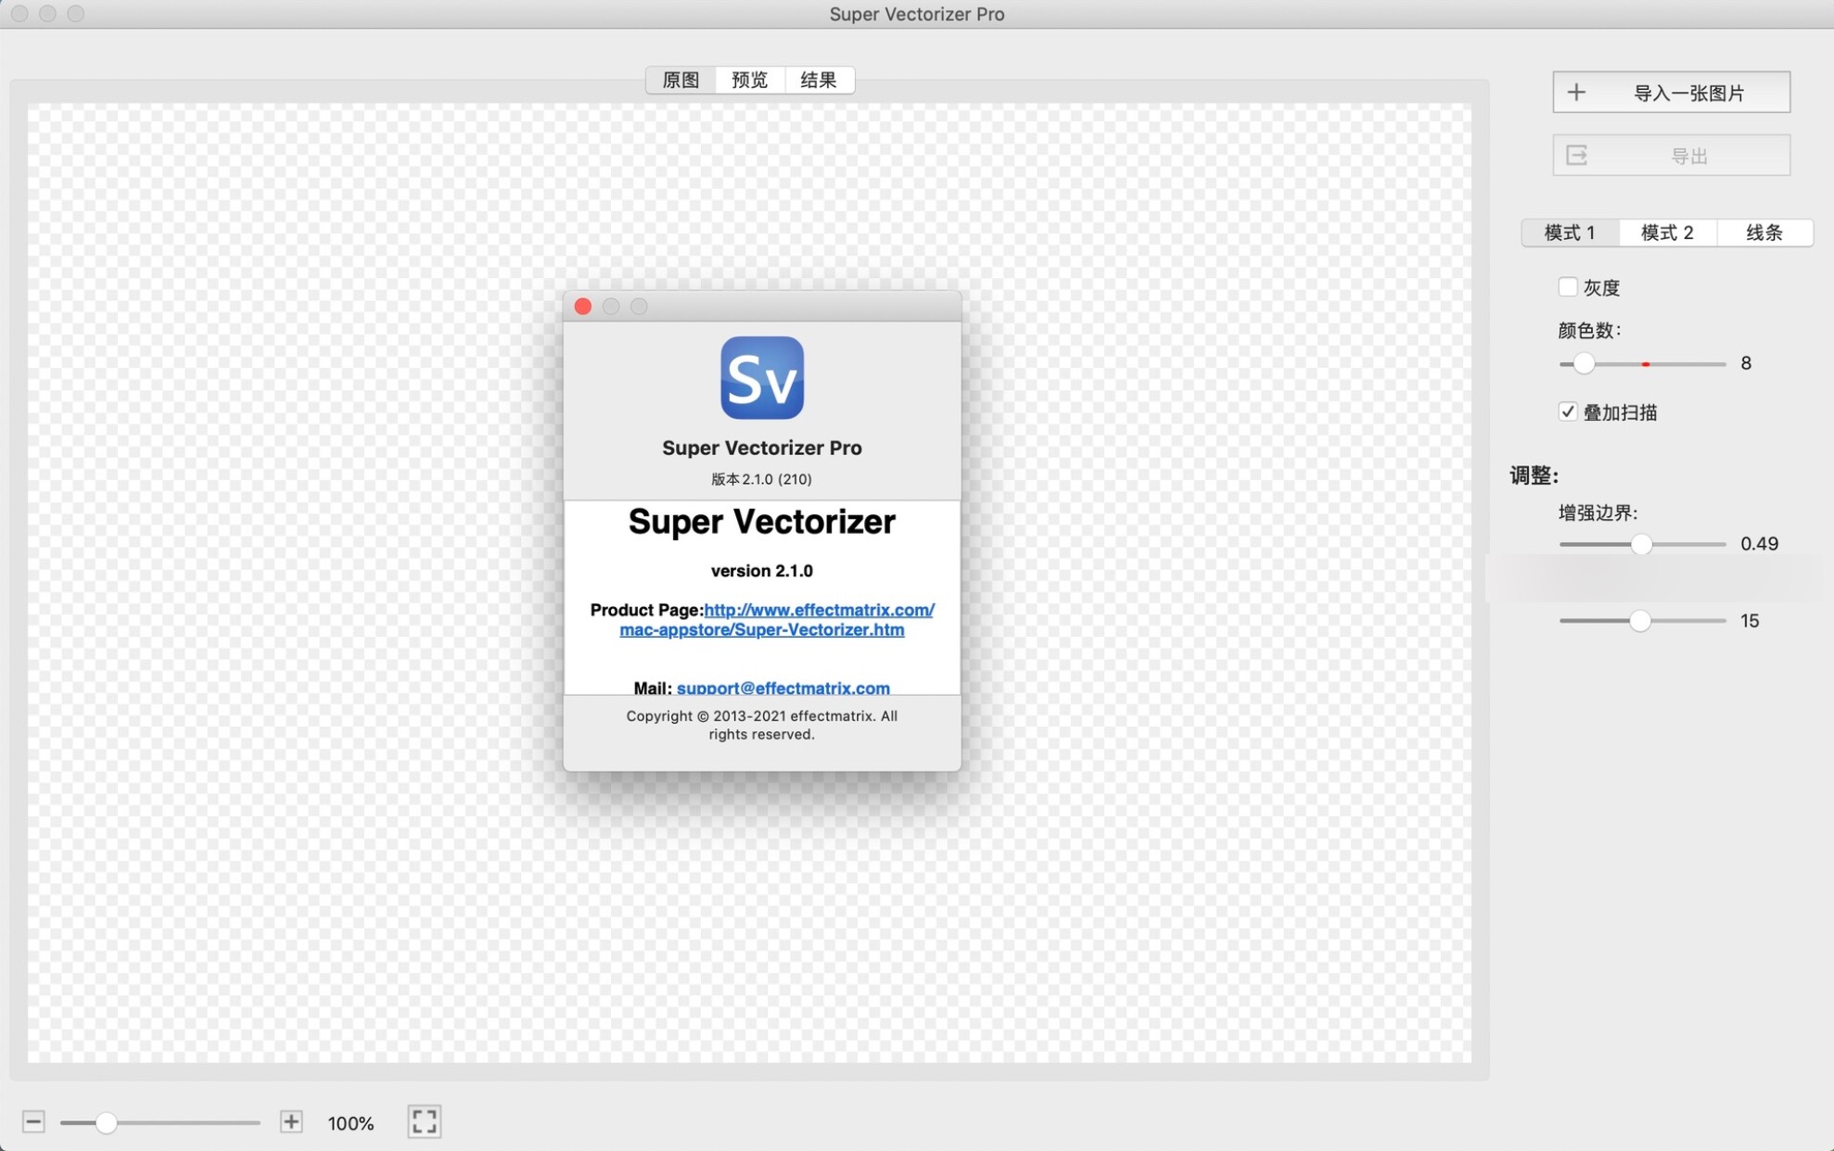Enable the 灰度 checkbox

point(1568,287)
